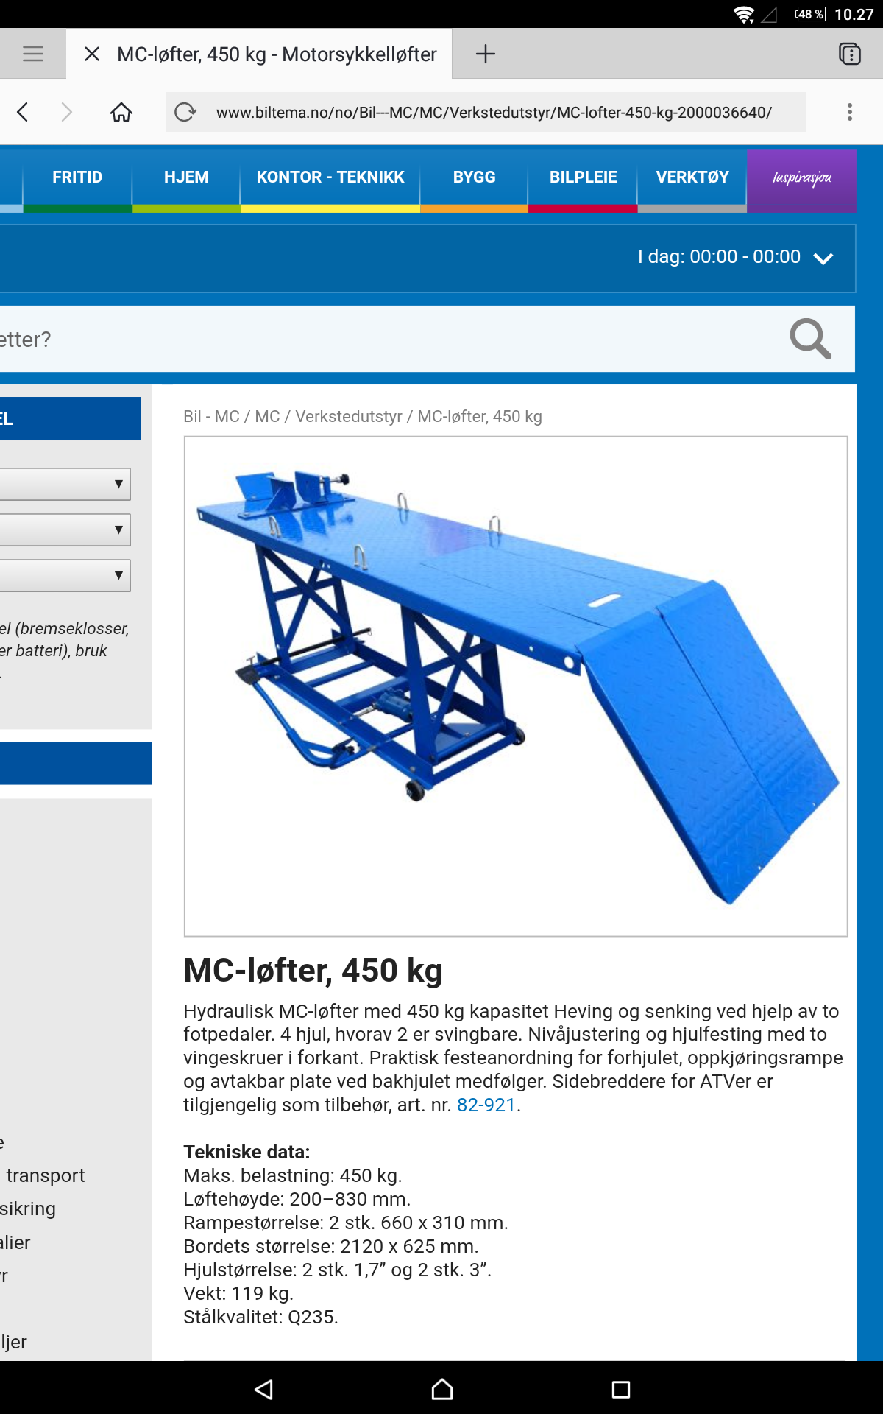Follow the 82-921 article link
Image resolution: width=883 pixels, height=1414 pixels.
pyautogui.click(x=486, y=1105)
